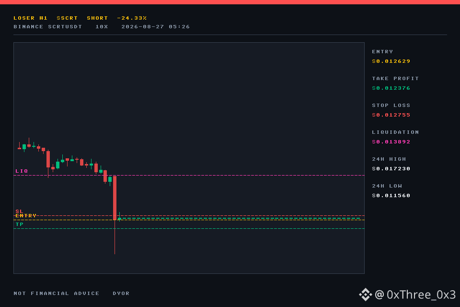Viewport: 460px width, 307px height.
Task: Click the TAKE PROFIT label
Action: point(395,79)
